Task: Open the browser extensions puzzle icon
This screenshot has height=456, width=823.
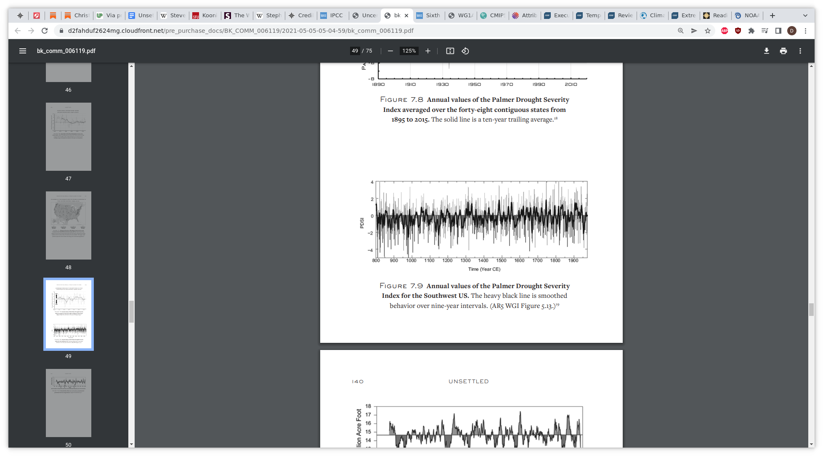Action: pos(751,31)
